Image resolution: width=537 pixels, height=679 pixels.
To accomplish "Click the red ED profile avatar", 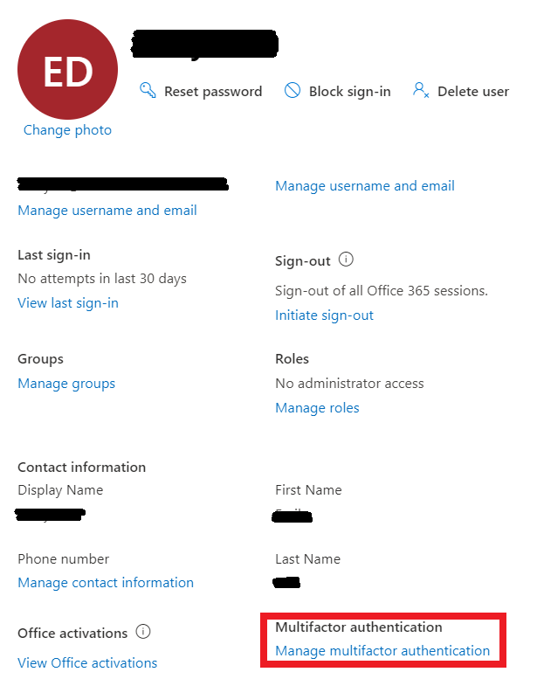I will [67, 70].
